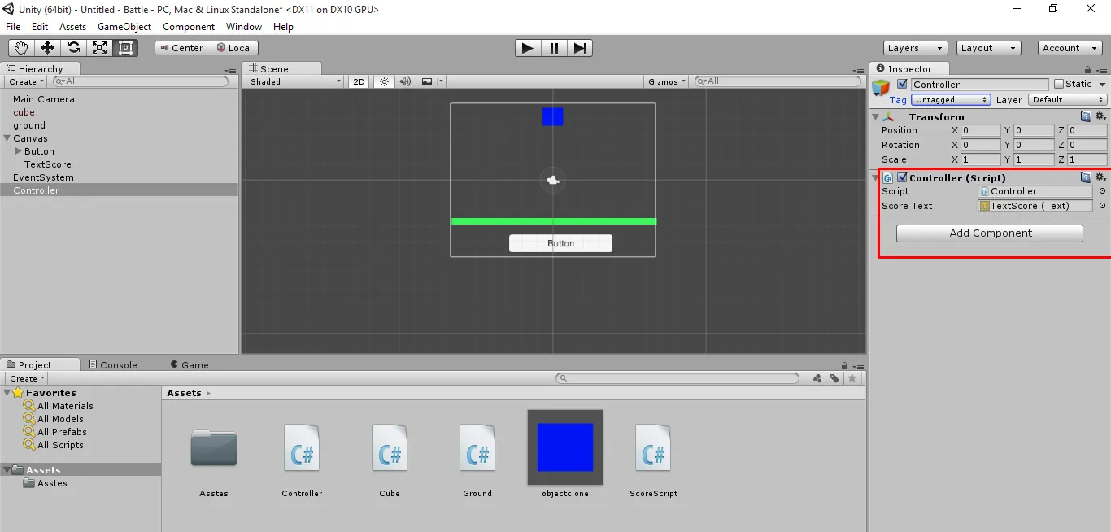Screen dimensions: 1111x532
Task: Open the Layout dropdown
Action: pos(989,48)
